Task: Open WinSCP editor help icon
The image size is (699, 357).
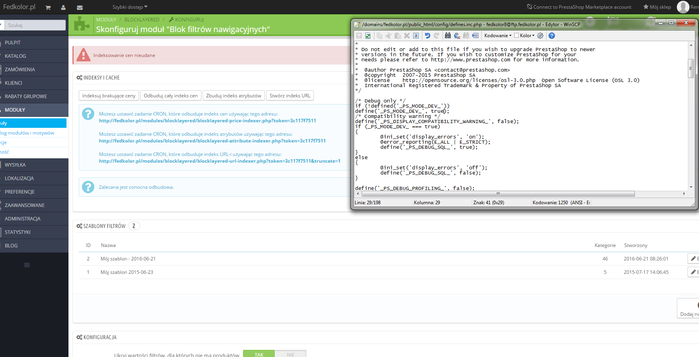Action: 552,36
